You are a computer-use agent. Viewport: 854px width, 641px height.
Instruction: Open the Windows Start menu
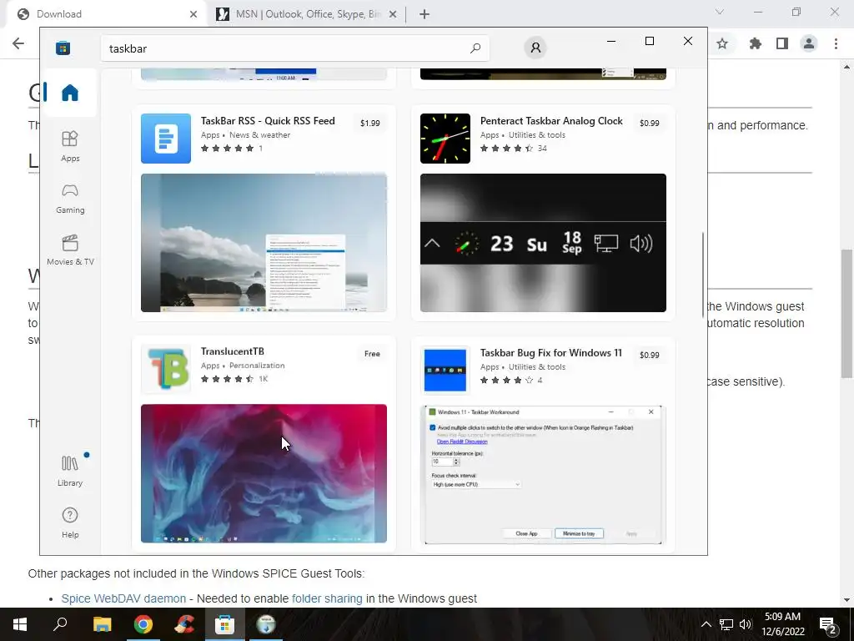click(20, 624)
